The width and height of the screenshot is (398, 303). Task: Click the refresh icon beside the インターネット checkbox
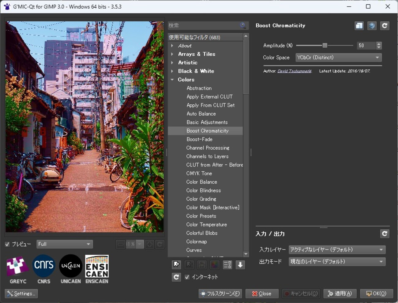pos(176,277)
